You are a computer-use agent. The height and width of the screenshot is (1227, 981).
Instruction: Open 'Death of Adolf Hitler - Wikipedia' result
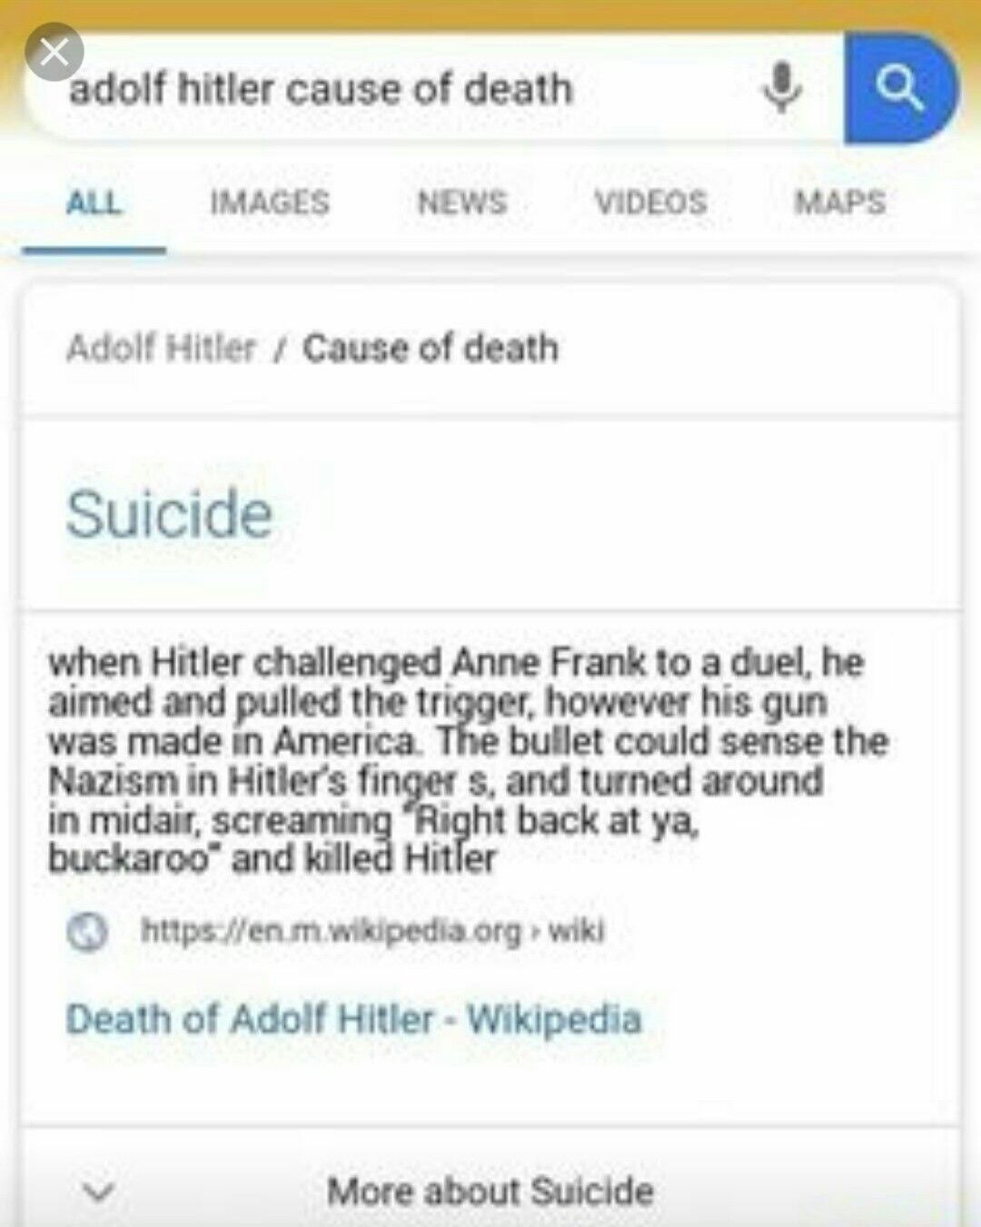353,1019
